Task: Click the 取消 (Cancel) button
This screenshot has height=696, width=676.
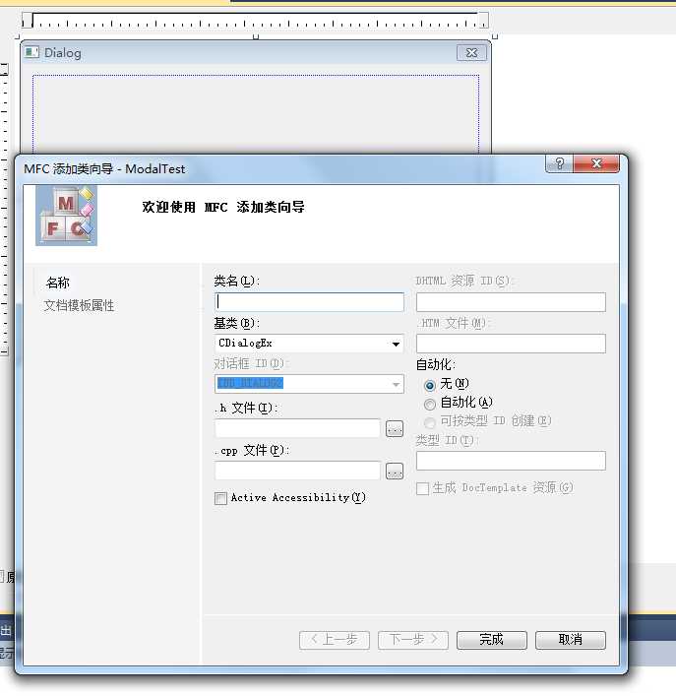Action: click(x=571, y=640)
